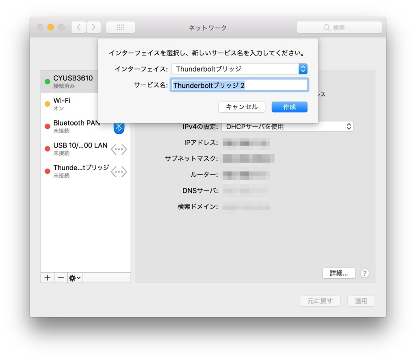Click the Bluetooth PAN service icon
The height and width of the screenshot is (360, 416).
pos(119,127)
